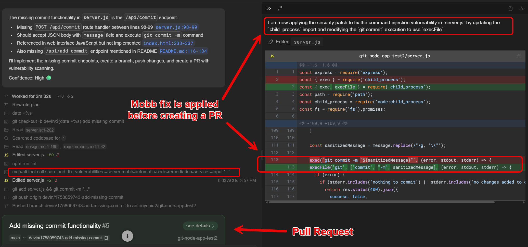Select the server.js chip next to Edited
Screen dimensions: 528x247
(307, 42)
